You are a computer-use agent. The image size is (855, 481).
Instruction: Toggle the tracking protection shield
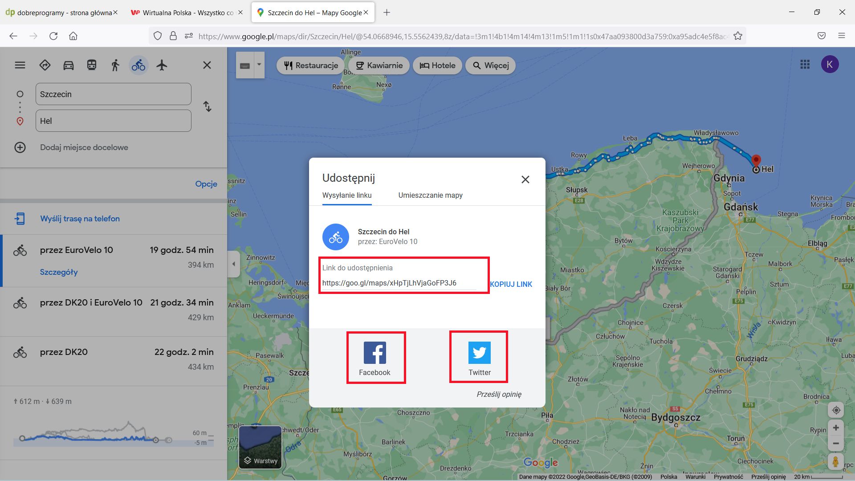[158, 36]
